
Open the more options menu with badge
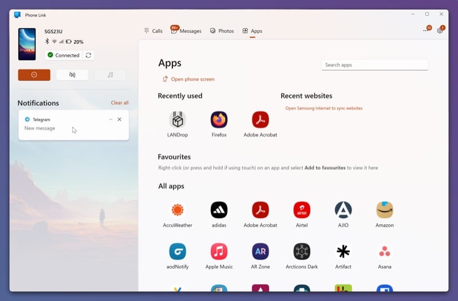pyautogui.click(x=427, y=30)
